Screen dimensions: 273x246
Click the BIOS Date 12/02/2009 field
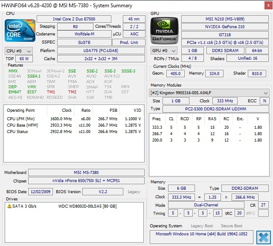point(41,192)
